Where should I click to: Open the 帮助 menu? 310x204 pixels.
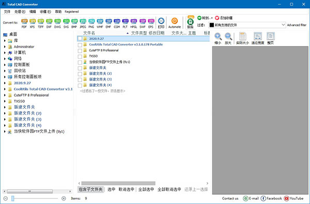point(58,12)
